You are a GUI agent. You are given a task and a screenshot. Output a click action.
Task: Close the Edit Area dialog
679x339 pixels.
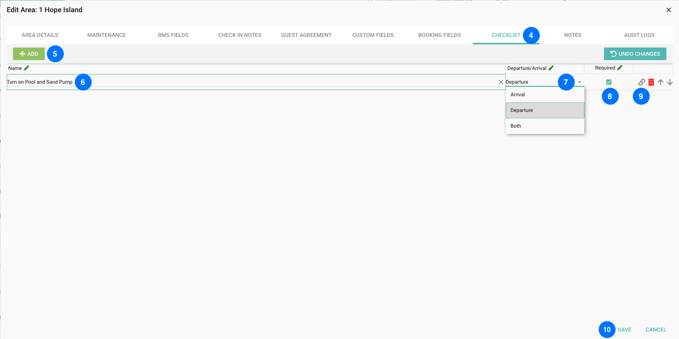(x=668, y=10)
